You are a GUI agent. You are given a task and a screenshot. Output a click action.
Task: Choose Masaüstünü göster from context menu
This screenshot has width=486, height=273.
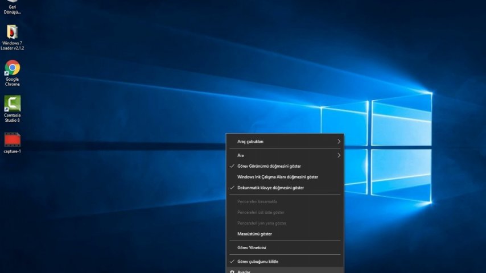pyautogui.click(x=285, y=234)
